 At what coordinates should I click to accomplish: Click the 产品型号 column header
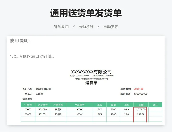pyautogui.click(x=79, y=105)
